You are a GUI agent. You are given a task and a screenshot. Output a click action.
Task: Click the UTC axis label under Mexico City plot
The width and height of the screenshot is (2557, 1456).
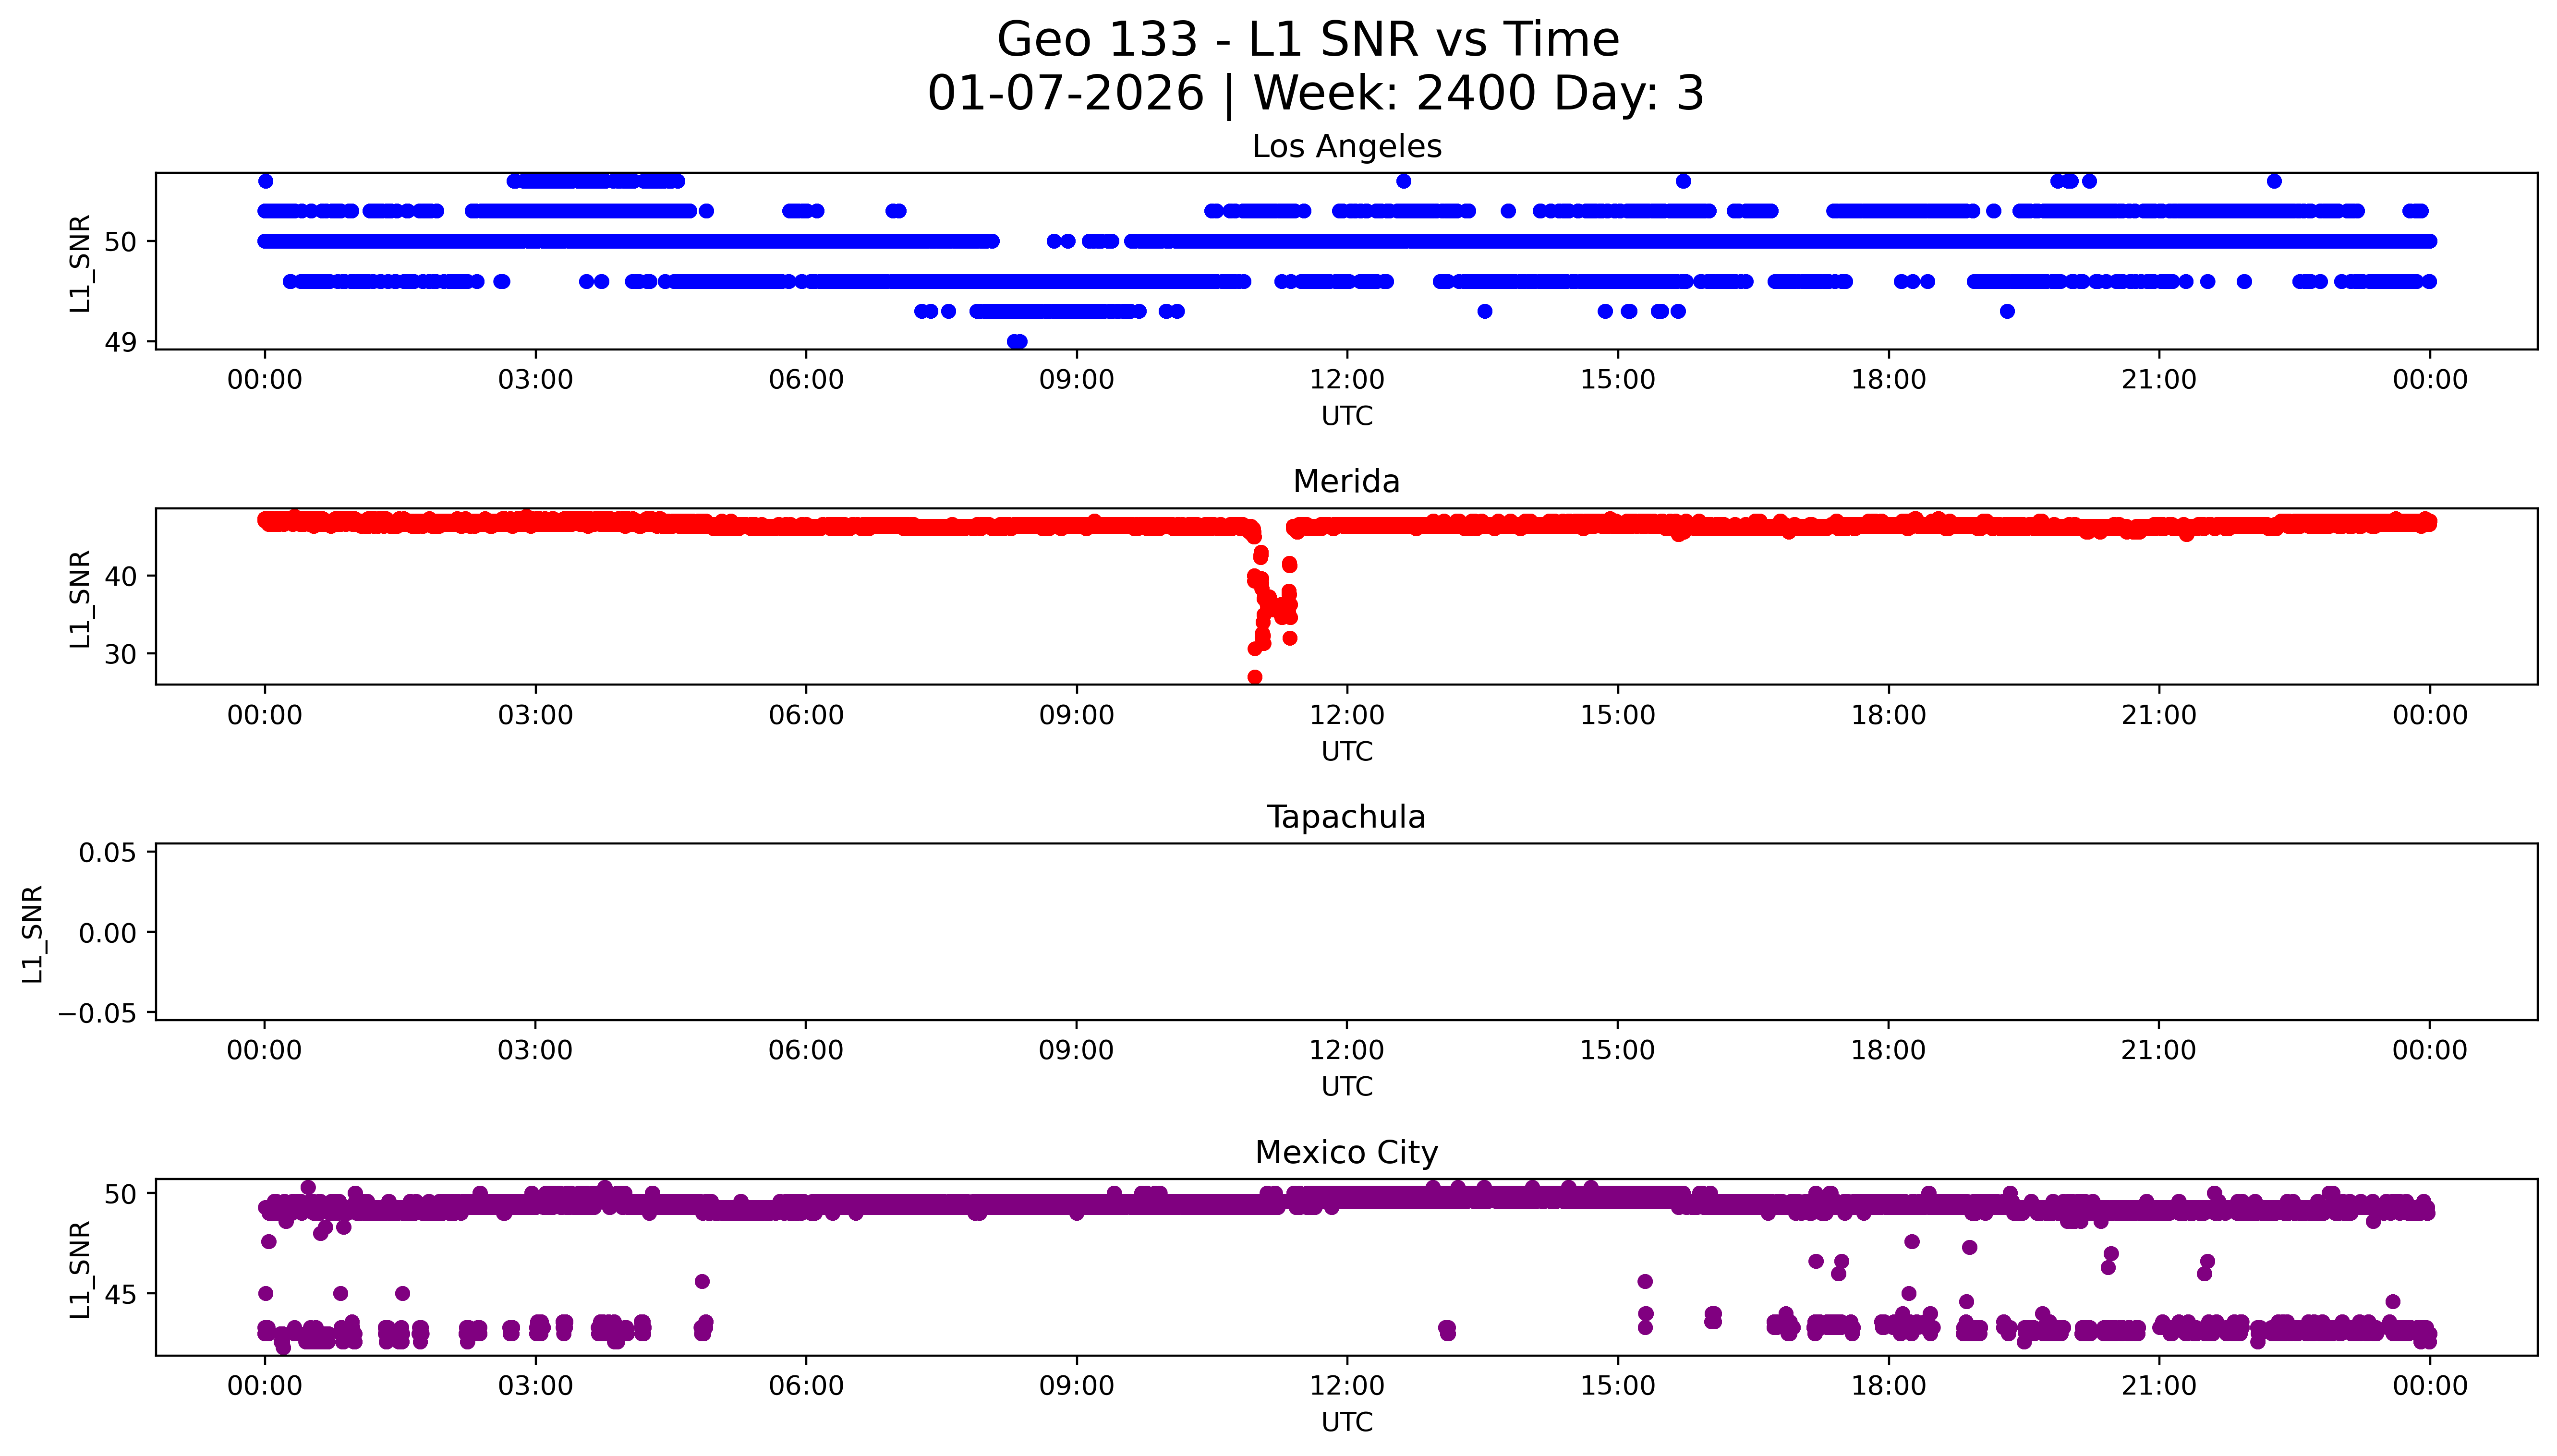(x=1346, y=1422)
